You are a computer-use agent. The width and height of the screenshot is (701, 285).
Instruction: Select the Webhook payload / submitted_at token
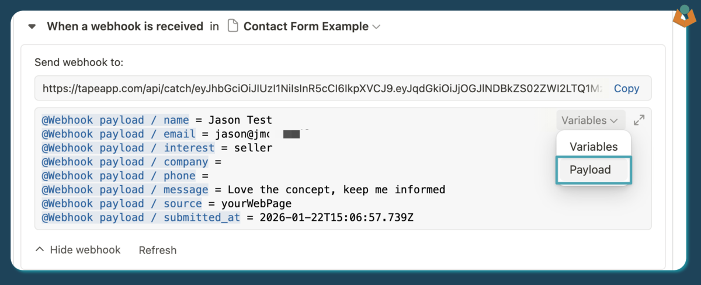click(140, 218)
